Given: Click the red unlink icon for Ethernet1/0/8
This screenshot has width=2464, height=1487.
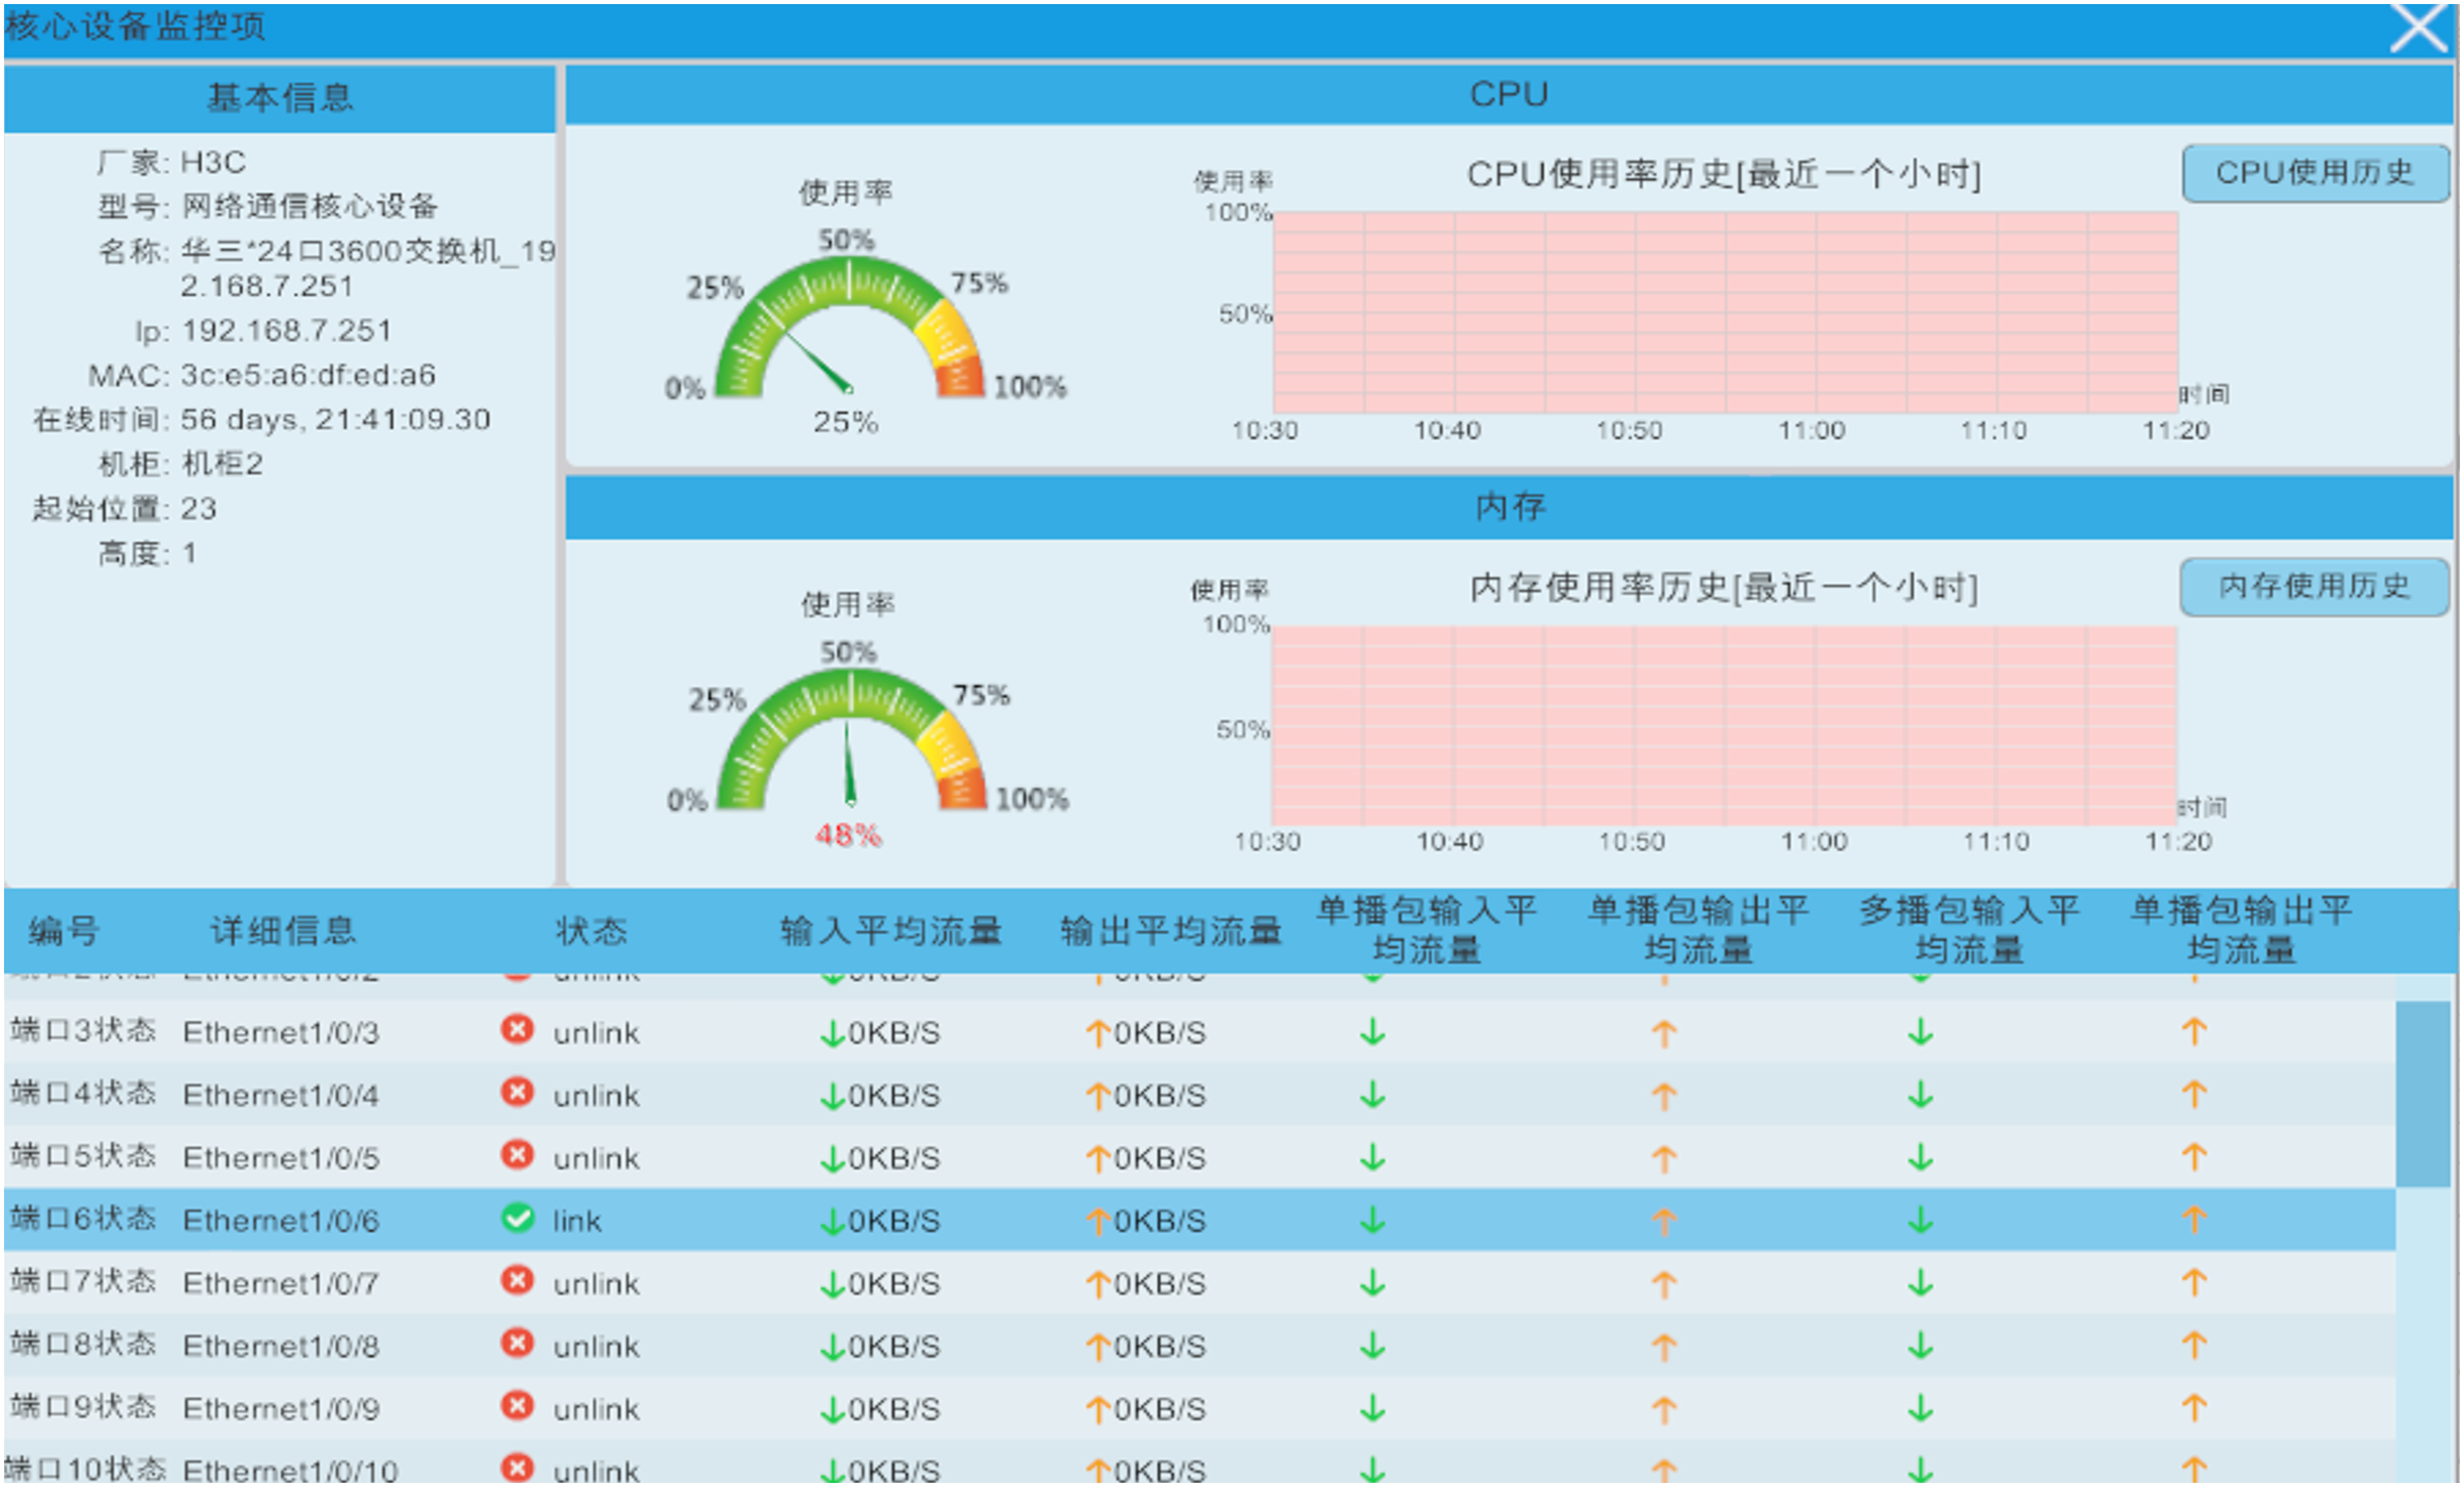Looking at the screenshot, I should [517, 1344].
